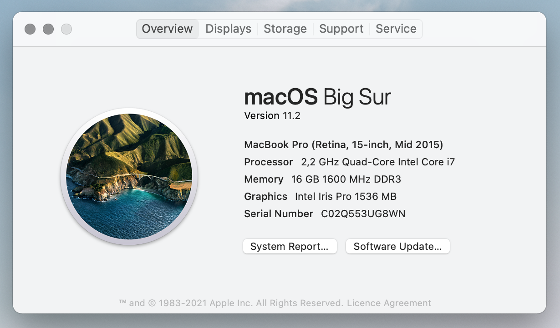Image resolution: width=560 pixels, height=328 pixels.
Task: Switch to the Displays tab
Action: click(x=228, y=29)
